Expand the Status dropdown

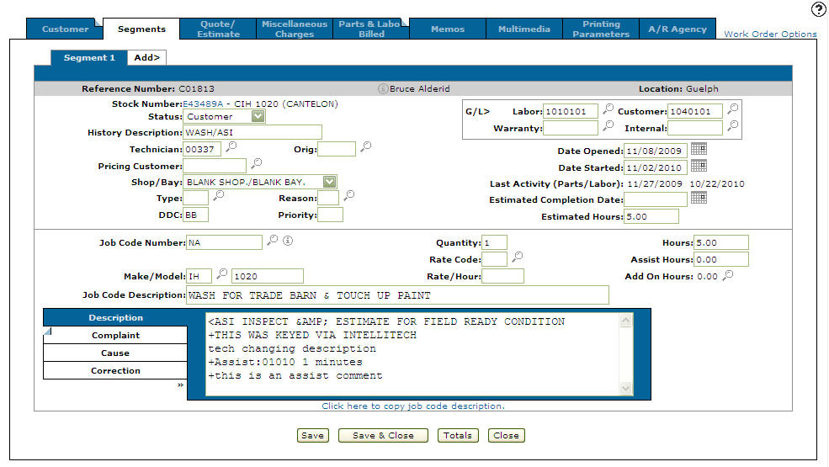[258, 116]
